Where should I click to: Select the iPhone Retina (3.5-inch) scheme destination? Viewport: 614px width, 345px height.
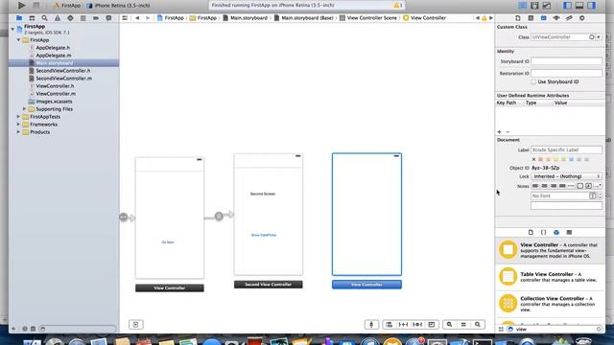point(122,6)
